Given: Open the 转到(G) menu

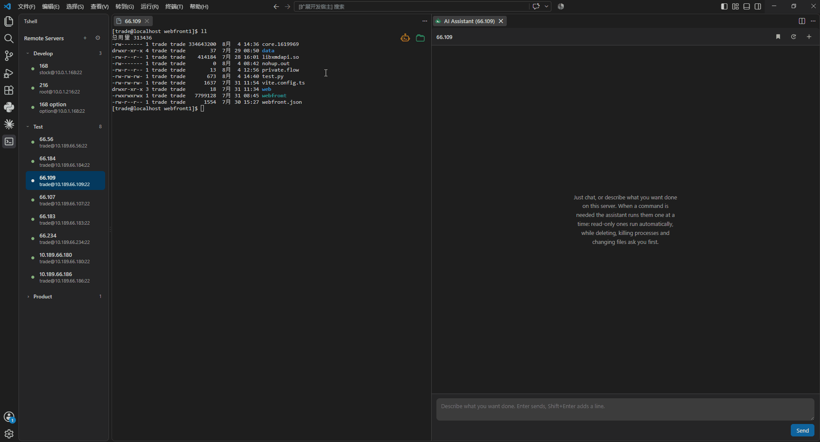Looking at the screenshot, I should point(124,6).
